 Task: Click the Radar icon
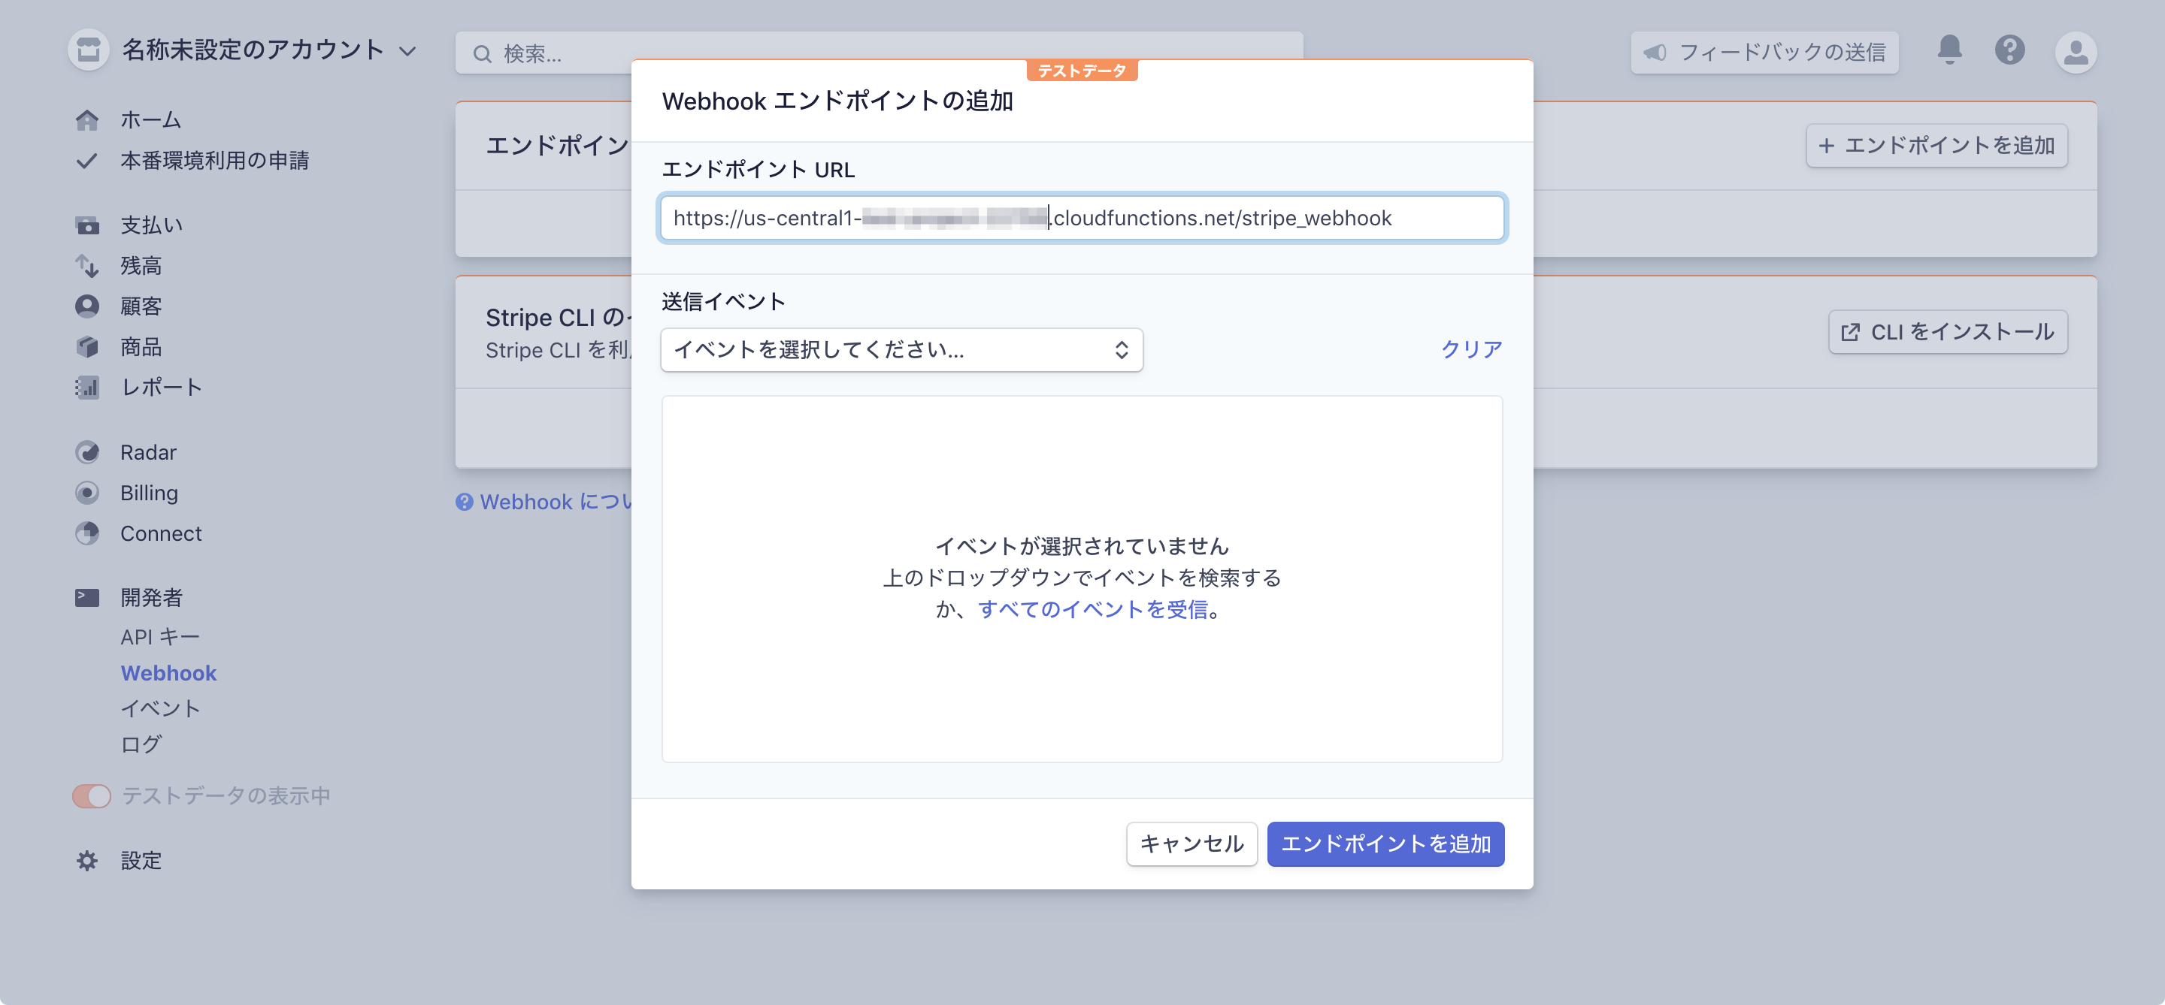click(x=86, y=451)
